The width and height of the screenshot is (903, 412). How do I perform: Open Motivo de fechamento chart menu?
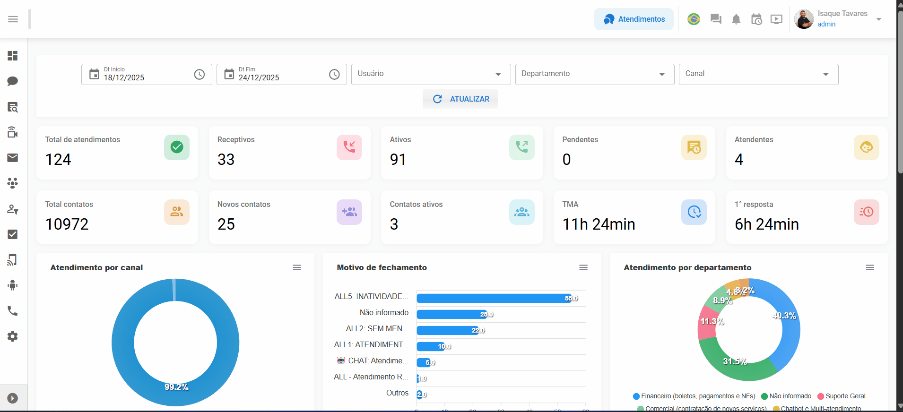point(583,267)
